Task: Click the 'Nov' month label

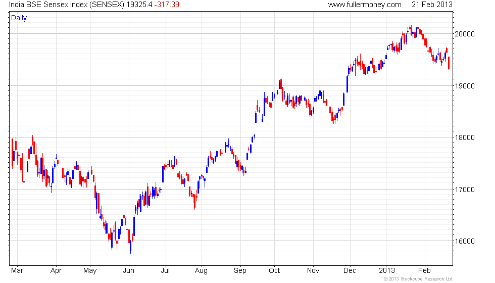Action: (313, 271)
